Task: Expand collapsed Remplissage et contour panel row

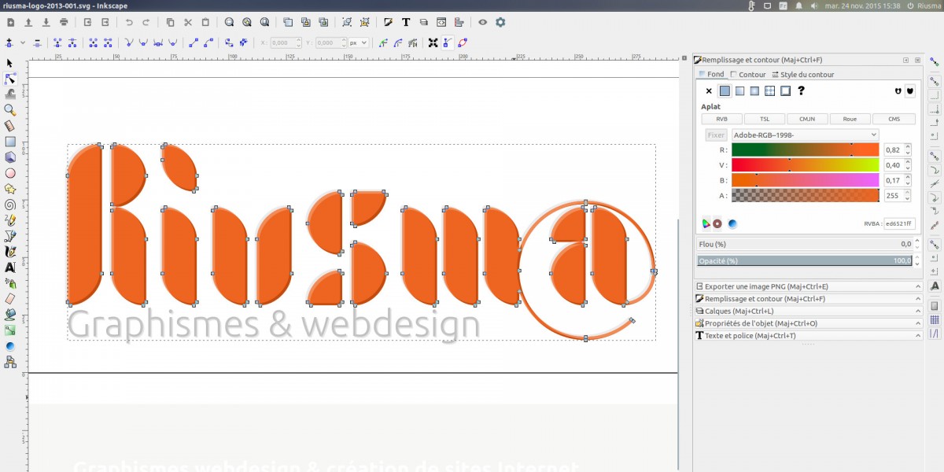Action: tap(808, 299)
